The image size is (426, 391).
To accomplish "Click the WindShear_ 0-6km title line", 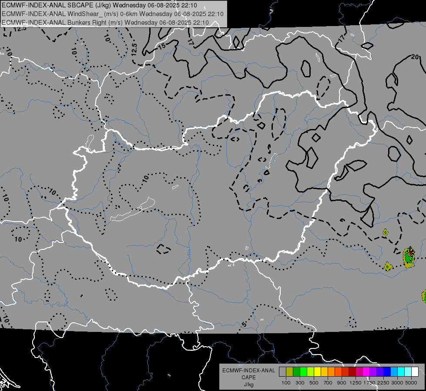I will 112,14.
